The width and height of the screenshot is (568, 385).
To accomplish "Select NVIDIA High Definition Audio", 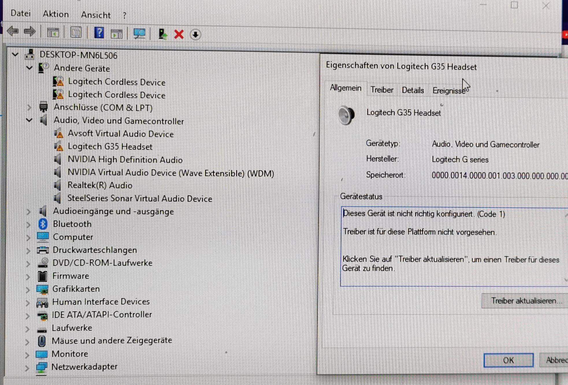I will [125, 160].
